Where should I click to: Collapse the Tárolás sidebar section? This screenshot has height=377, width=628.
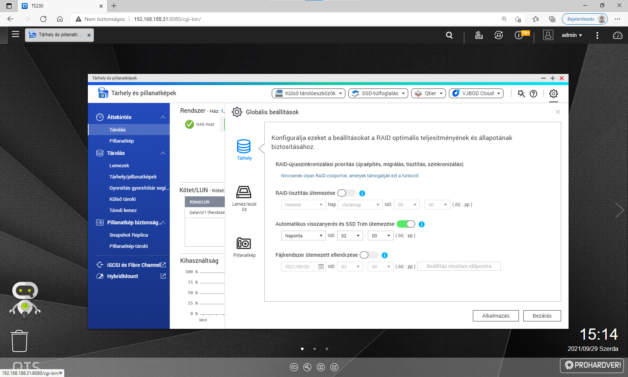pyautogui.click(x=163, y=153)
